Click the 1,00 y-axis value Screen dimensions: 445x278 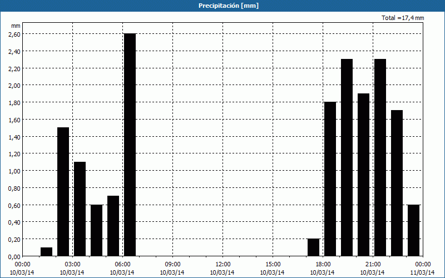click(x=14, y=171)
